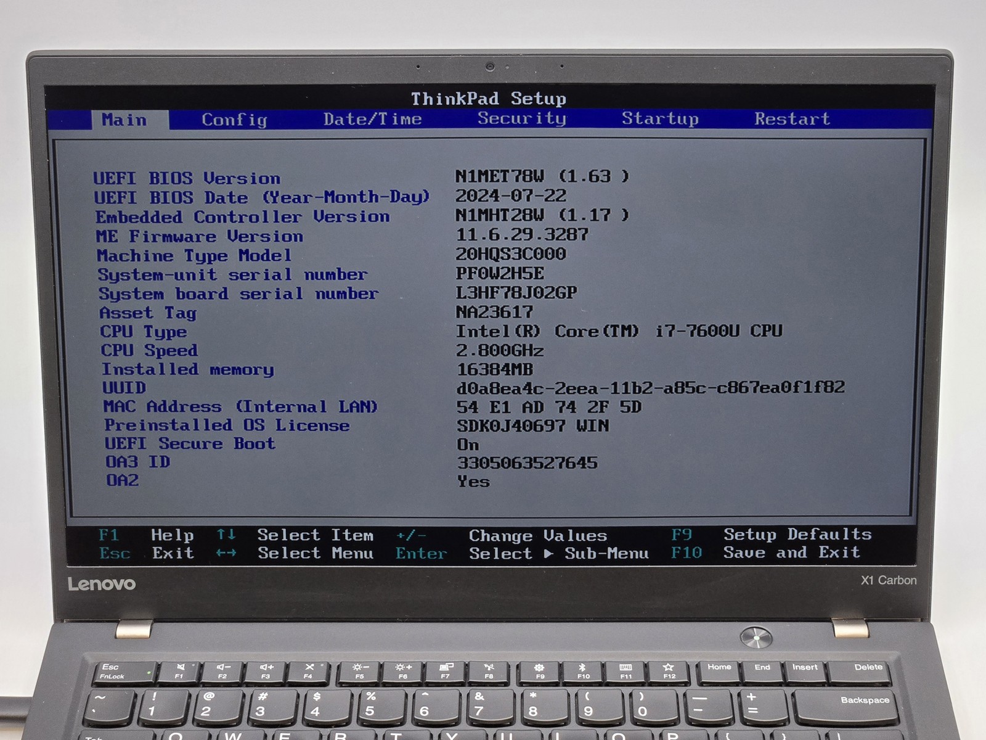
Task: Click the ThinkPad Setup title
Action: click(489, 99)
